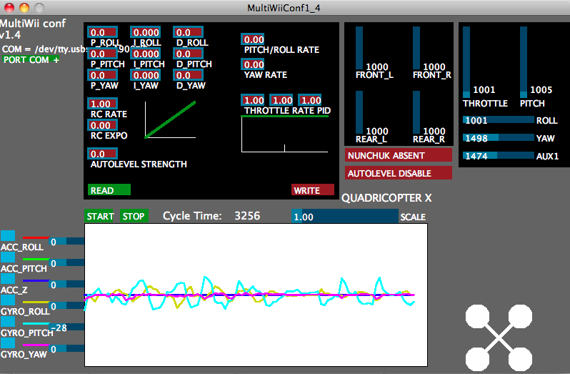This screenshot has height=374, width=570.
Task: Select the P_YAW value field
Action: pos(103,75)
